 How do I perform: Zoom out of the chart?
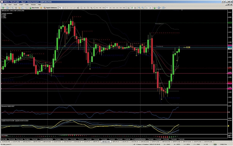[x=143, y=8]
